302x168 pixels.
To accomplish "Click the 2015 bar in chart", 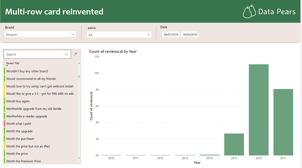I will [234, 144].
